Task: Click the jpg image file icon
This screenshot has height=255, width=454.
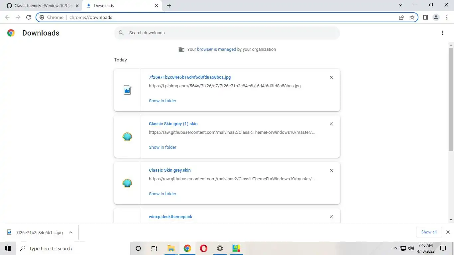Action: click(x=127, y=90)
